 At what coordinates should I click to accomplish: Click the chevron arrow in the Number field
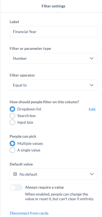tap(92, 58)
